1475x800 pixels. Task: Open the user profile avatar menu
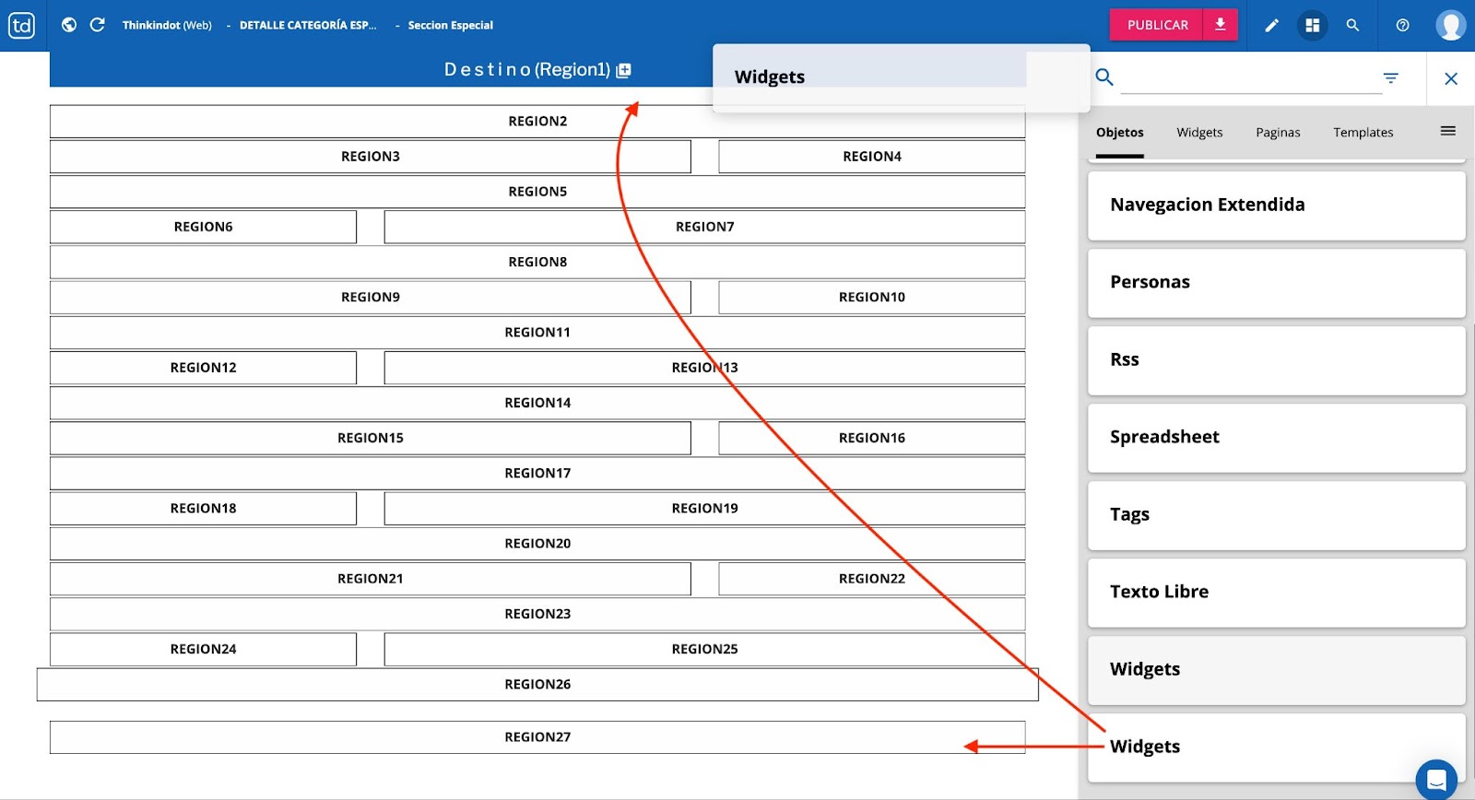click(x=1450, y=25)
